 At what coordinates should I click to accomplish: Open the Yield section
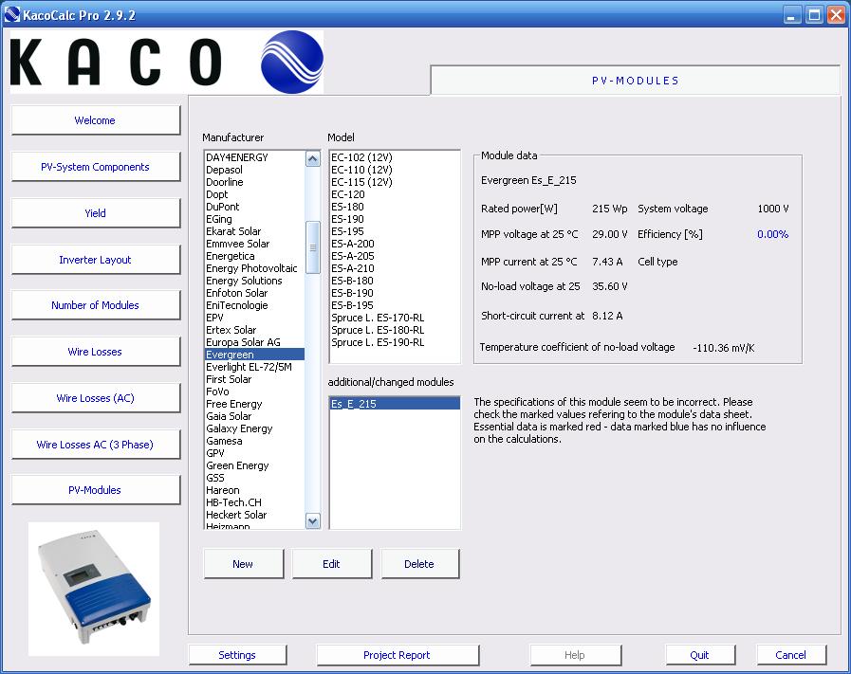coord(96,213)
